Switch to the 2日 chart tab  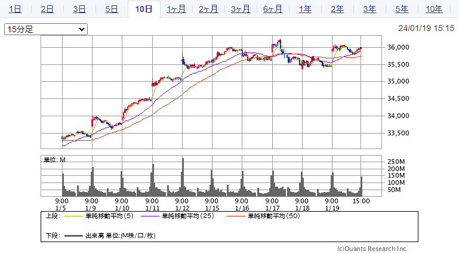(47, 9)
